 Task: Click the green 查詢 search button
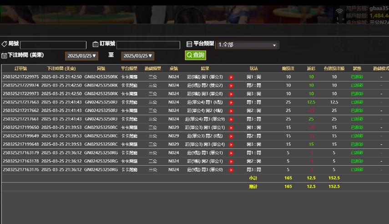[x=195, y=55]
